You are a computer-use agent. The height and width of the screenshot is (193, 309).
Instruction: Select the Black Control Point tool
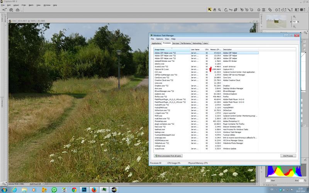point(242,10)
